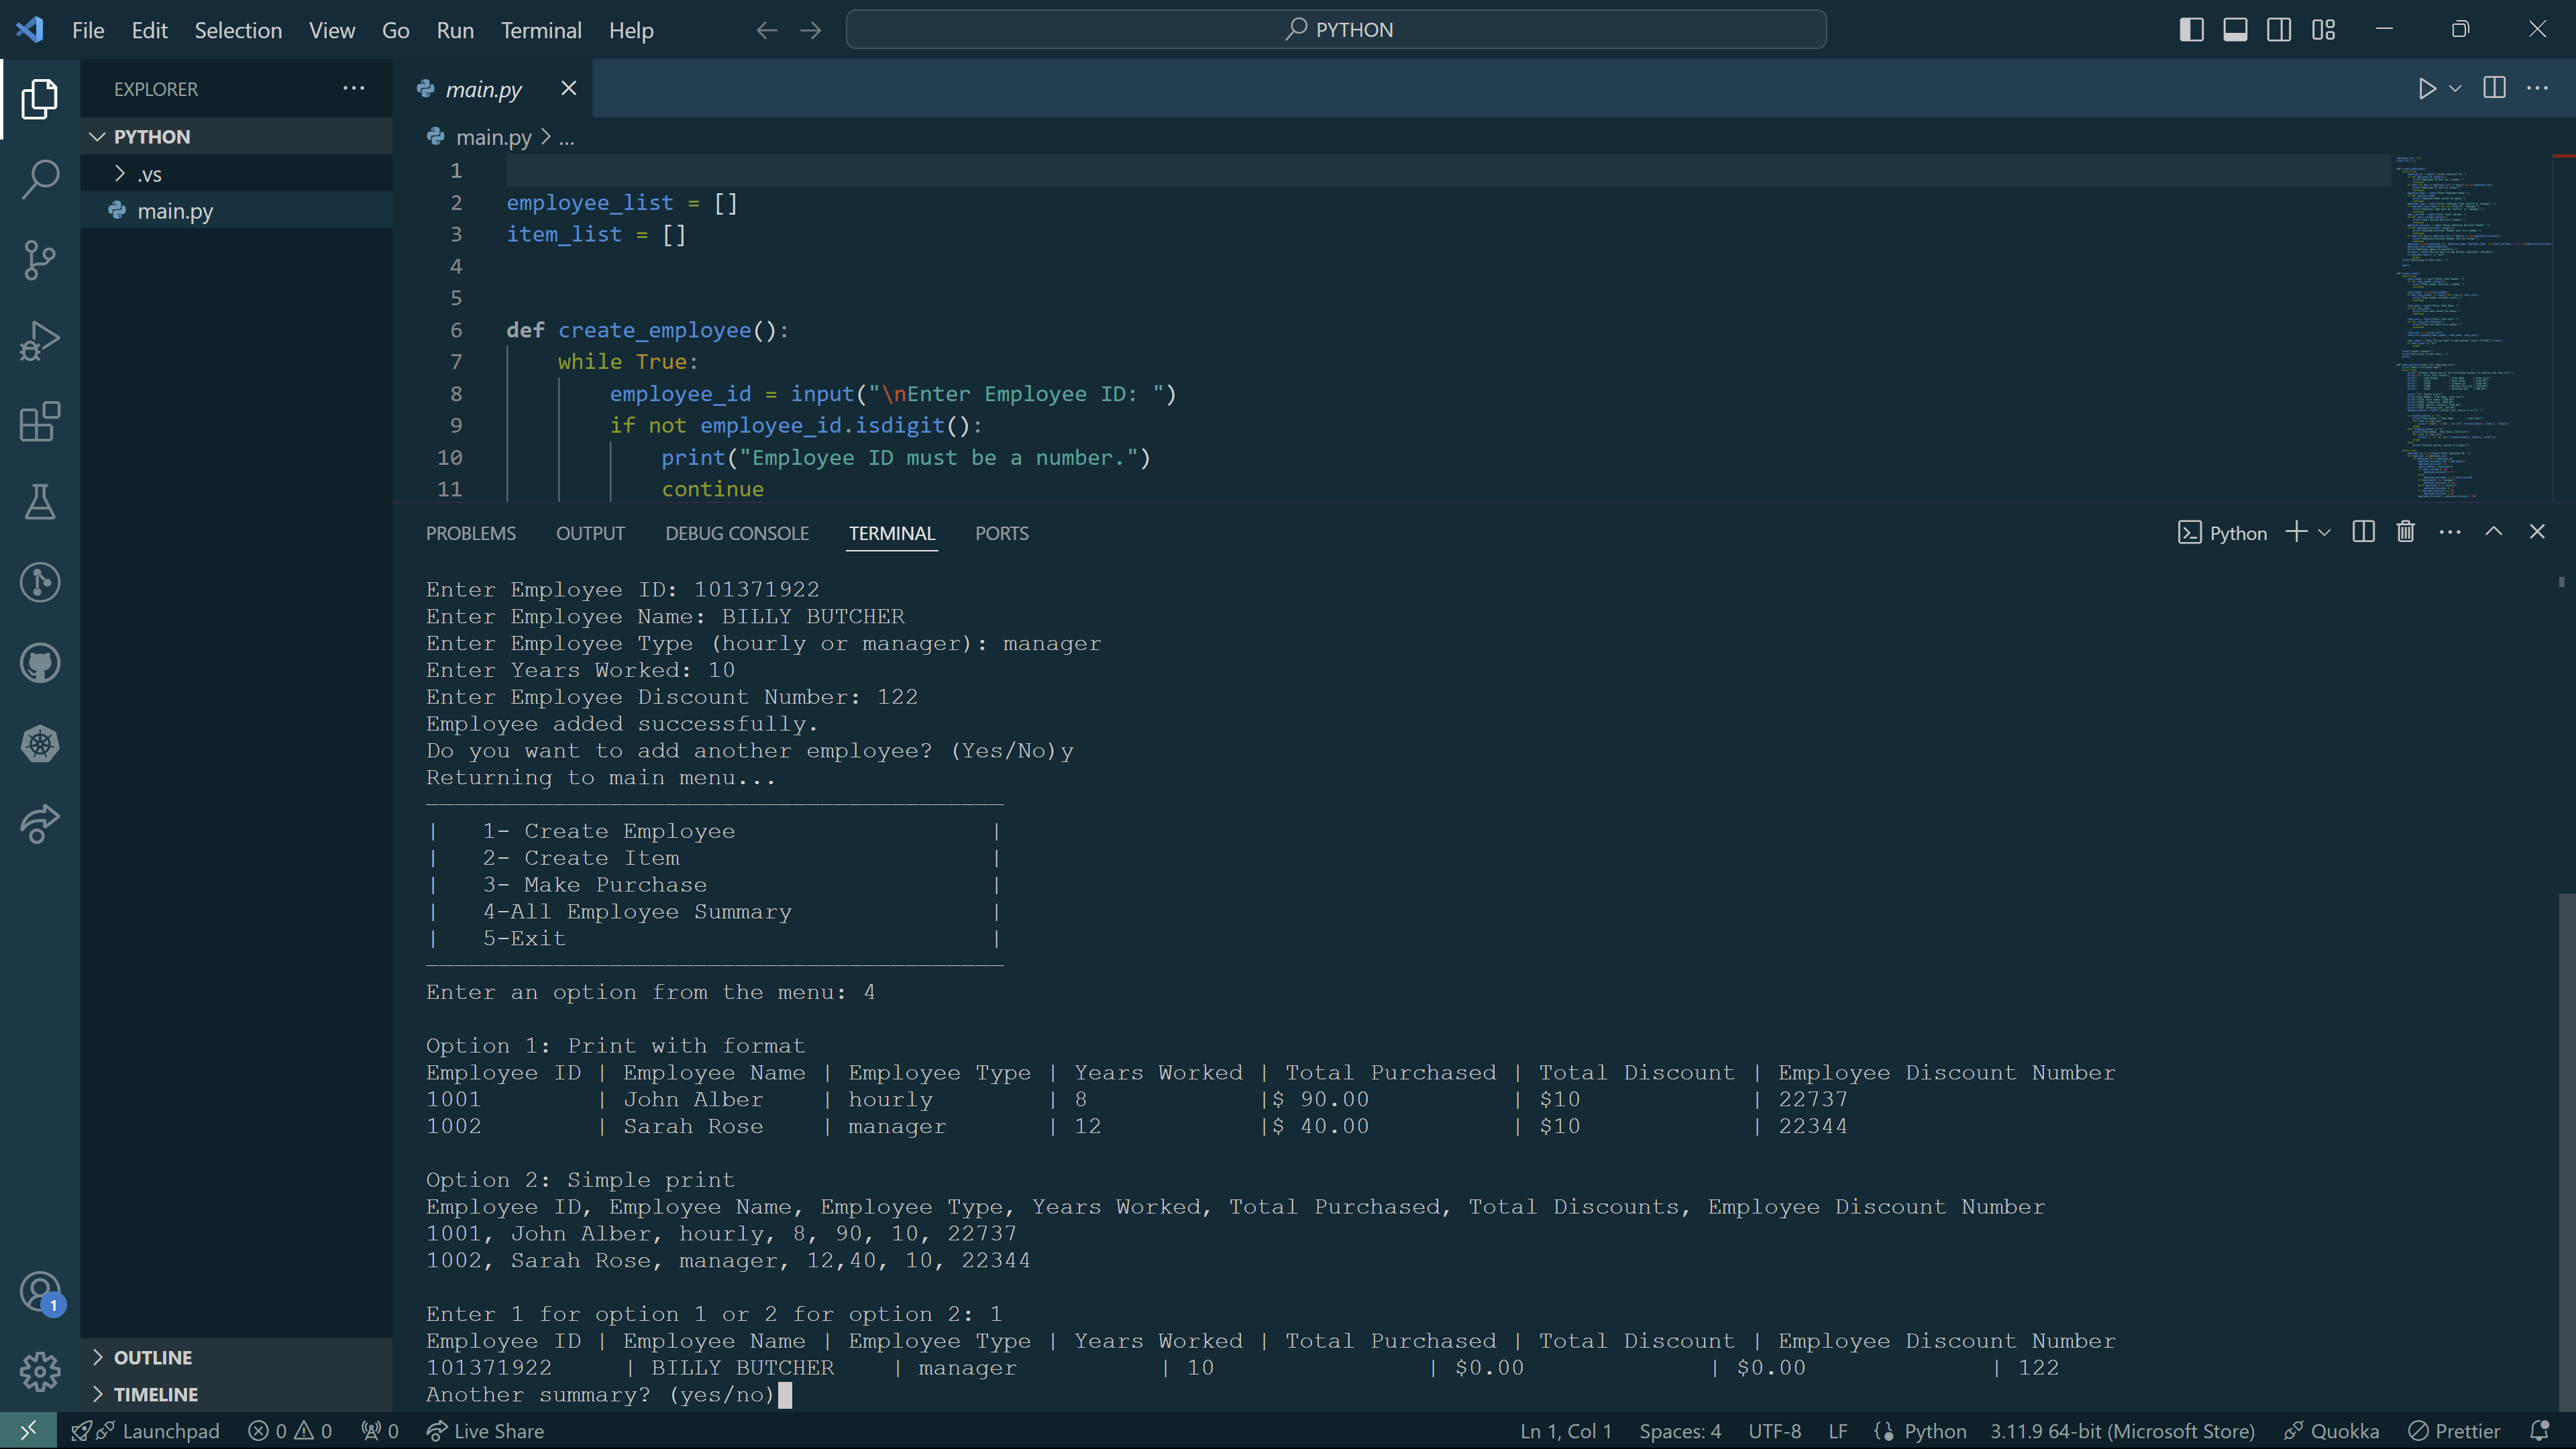Open Explorer Views and More Actions

pos(354,89)
